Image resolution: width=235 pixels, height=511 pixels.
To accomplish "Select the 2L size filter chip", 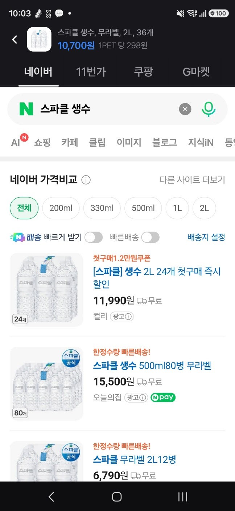I will pyautogui.click(x=204, y=208).
